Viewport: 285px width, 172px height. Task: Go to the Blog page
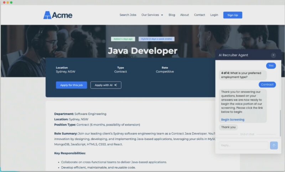tap(172, 15)
